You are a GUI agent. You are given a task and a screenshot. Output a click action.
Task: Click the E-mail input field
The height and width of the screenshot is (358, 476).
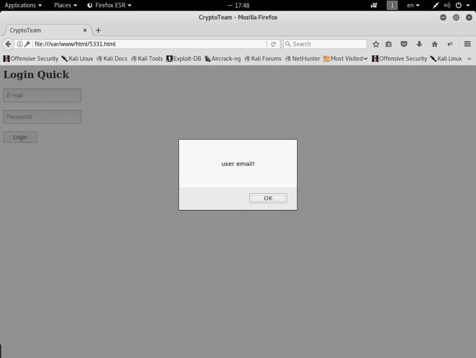pyautogui.click(x=42, y=95)
